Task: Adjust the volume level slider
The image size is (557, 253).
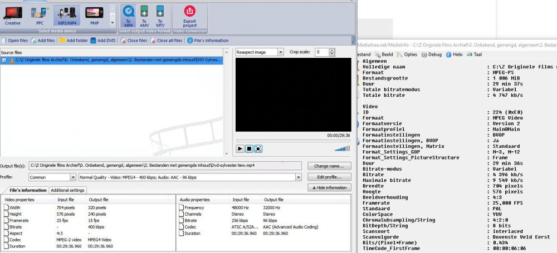Action: click(x=343, y=148)
